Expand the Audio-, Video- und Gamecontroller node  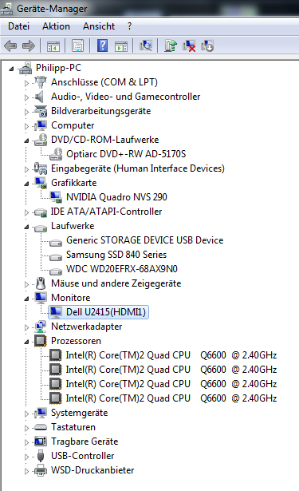coord(26,97)
